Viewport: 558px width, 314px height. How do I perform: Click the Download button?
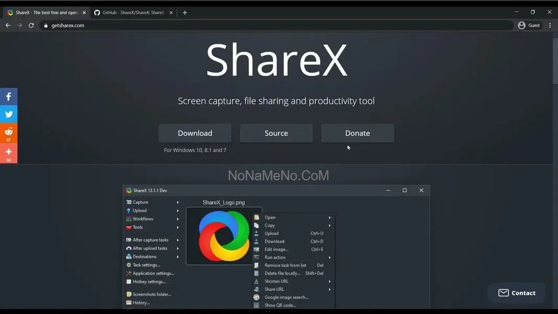(195, 133)
